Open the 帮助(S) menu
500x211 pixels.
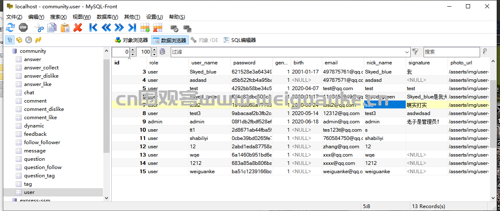point(177,17)
